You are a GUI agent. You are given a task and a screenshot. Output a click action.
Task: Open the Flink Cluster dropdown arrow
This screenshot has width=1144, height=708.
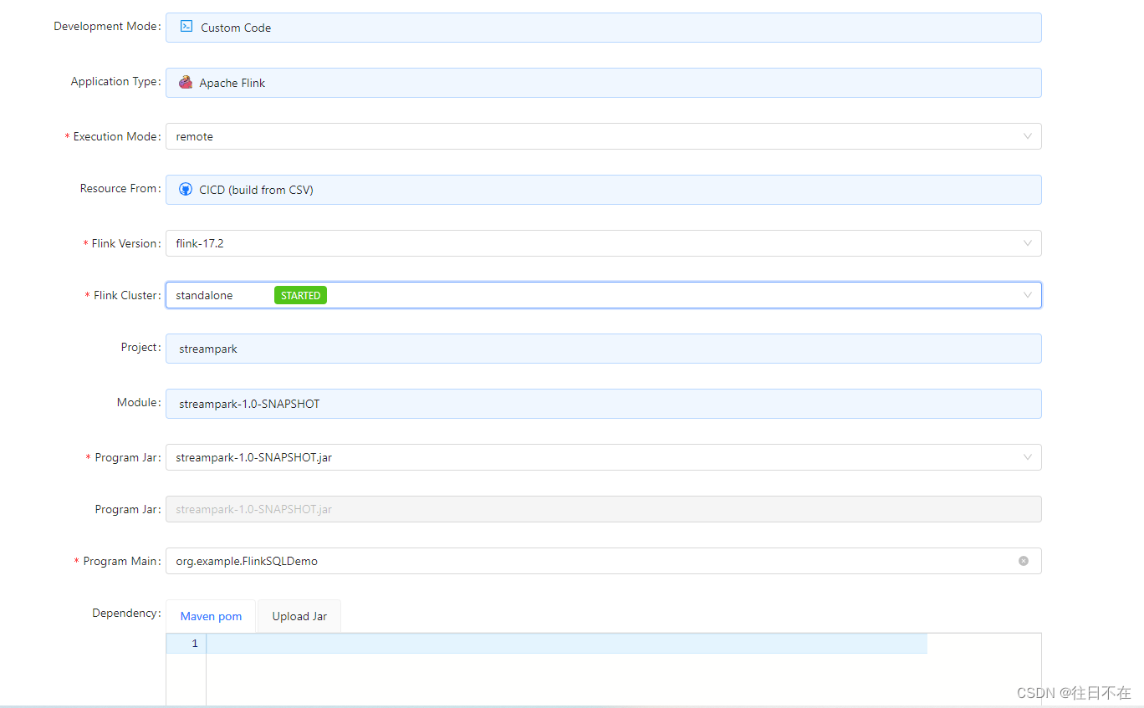1028,295
